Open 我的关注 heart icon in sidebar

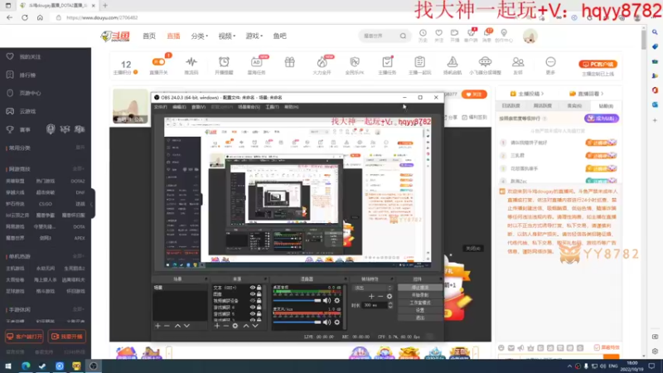(x=10, y=56)
